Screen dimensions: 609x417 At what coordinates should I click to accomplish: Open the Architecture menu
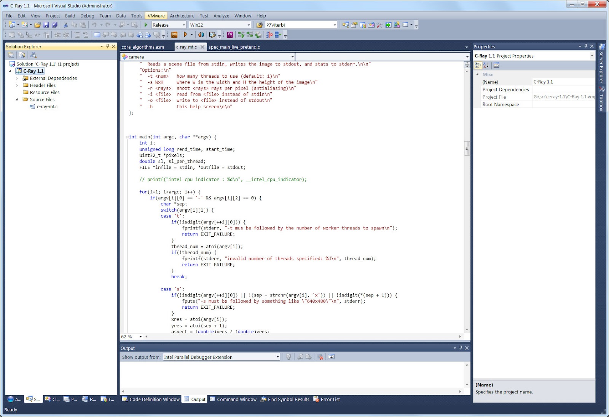182,16
